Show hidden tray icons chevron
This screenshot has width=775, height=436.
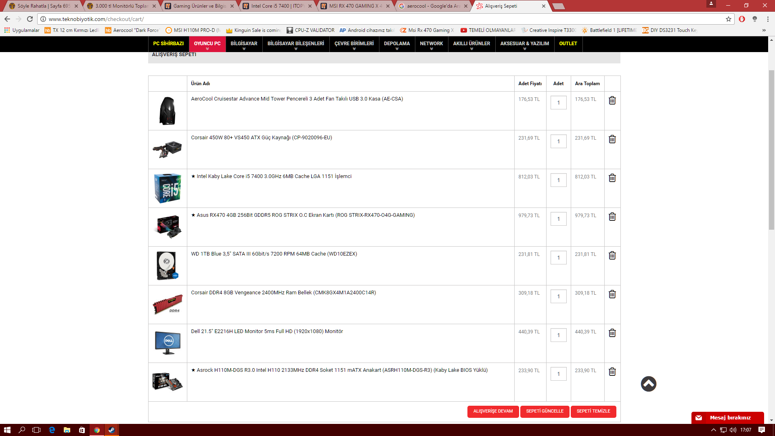pyautogui.click(x=713, y=430)
